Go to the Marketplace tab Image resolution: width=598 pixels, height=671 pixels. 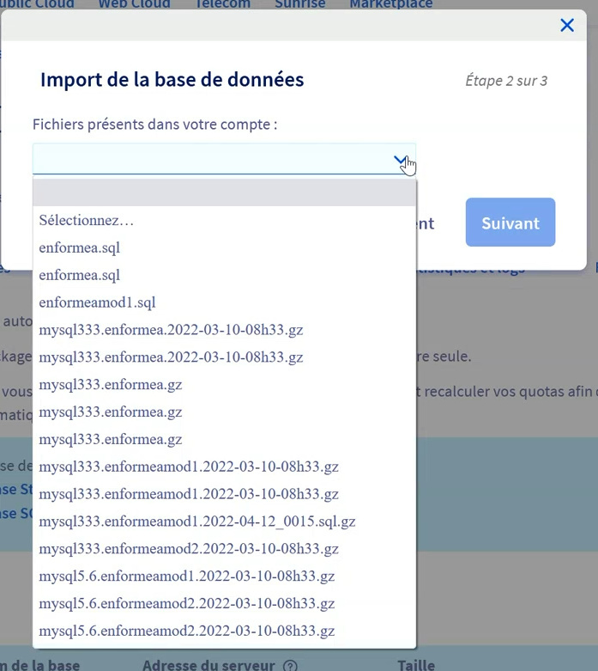[391, 4]
